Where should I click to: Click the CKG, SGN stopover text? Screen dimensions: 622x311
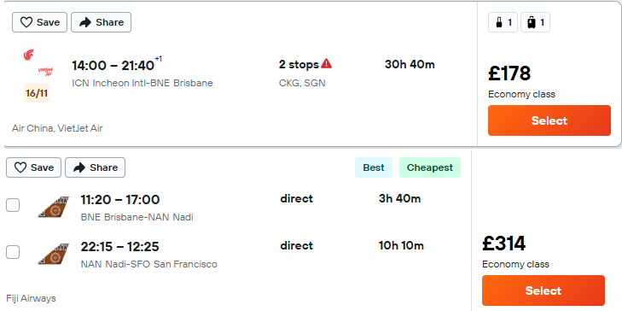pyautogui.click(x=302, y=84)
